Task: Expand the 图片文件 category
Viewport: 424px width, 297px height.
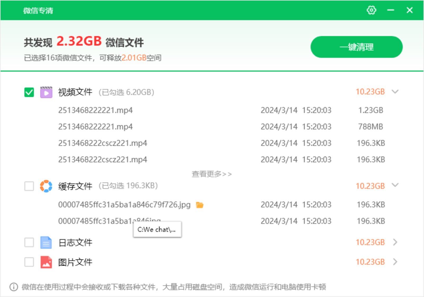Action: [x=395, y=262]
